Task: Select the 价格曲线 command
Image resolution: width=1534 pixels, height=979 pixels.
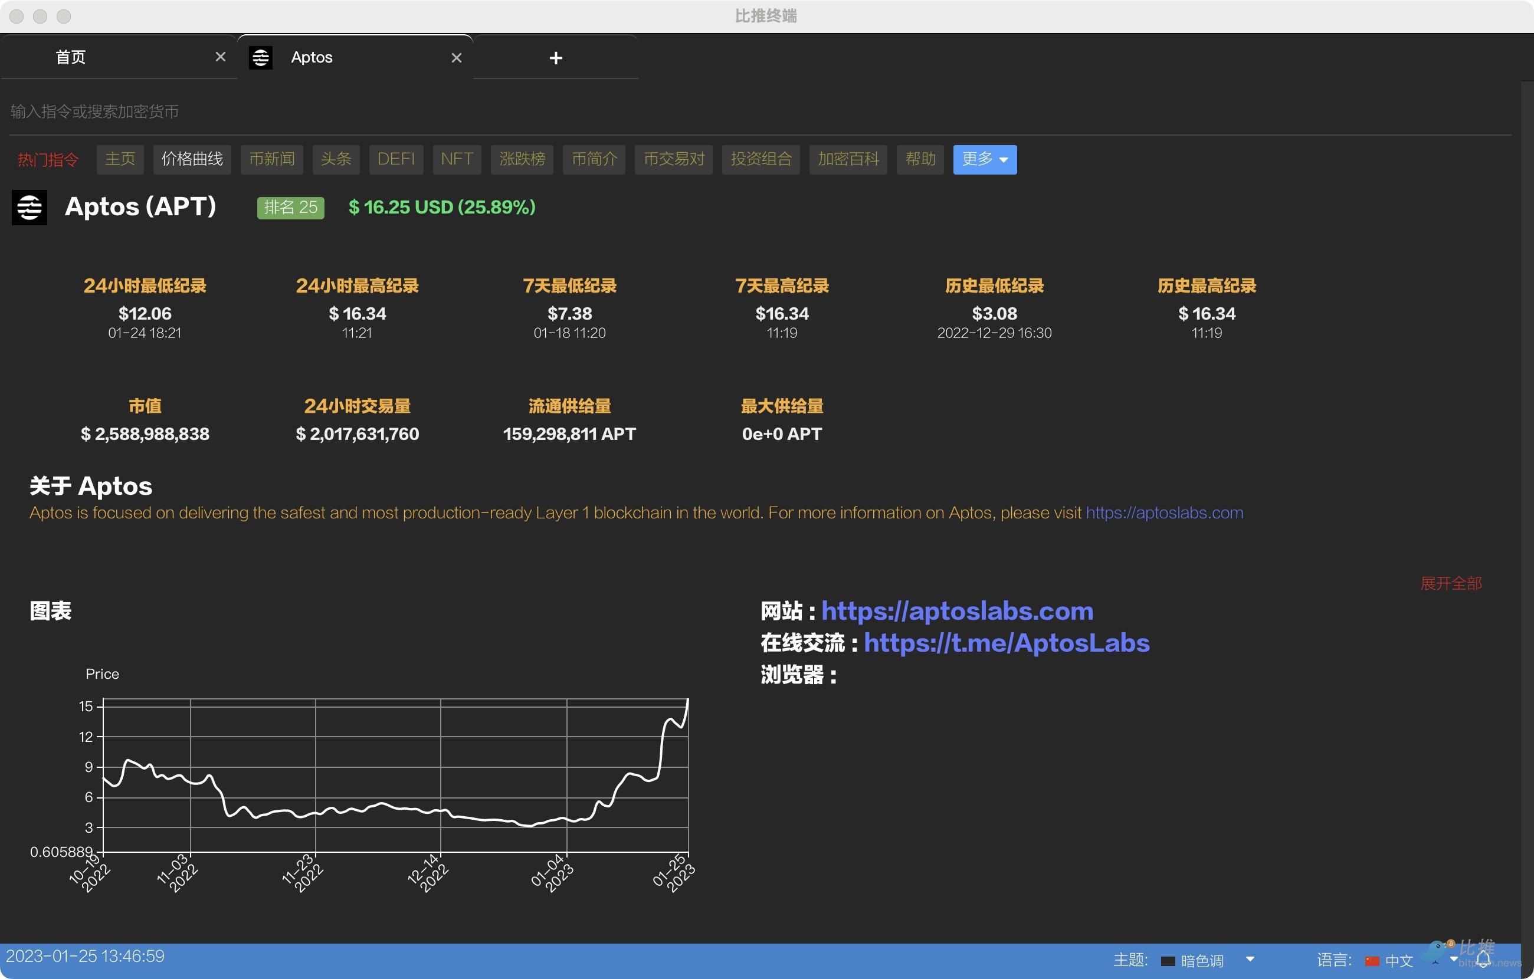Action: (192, 159)
